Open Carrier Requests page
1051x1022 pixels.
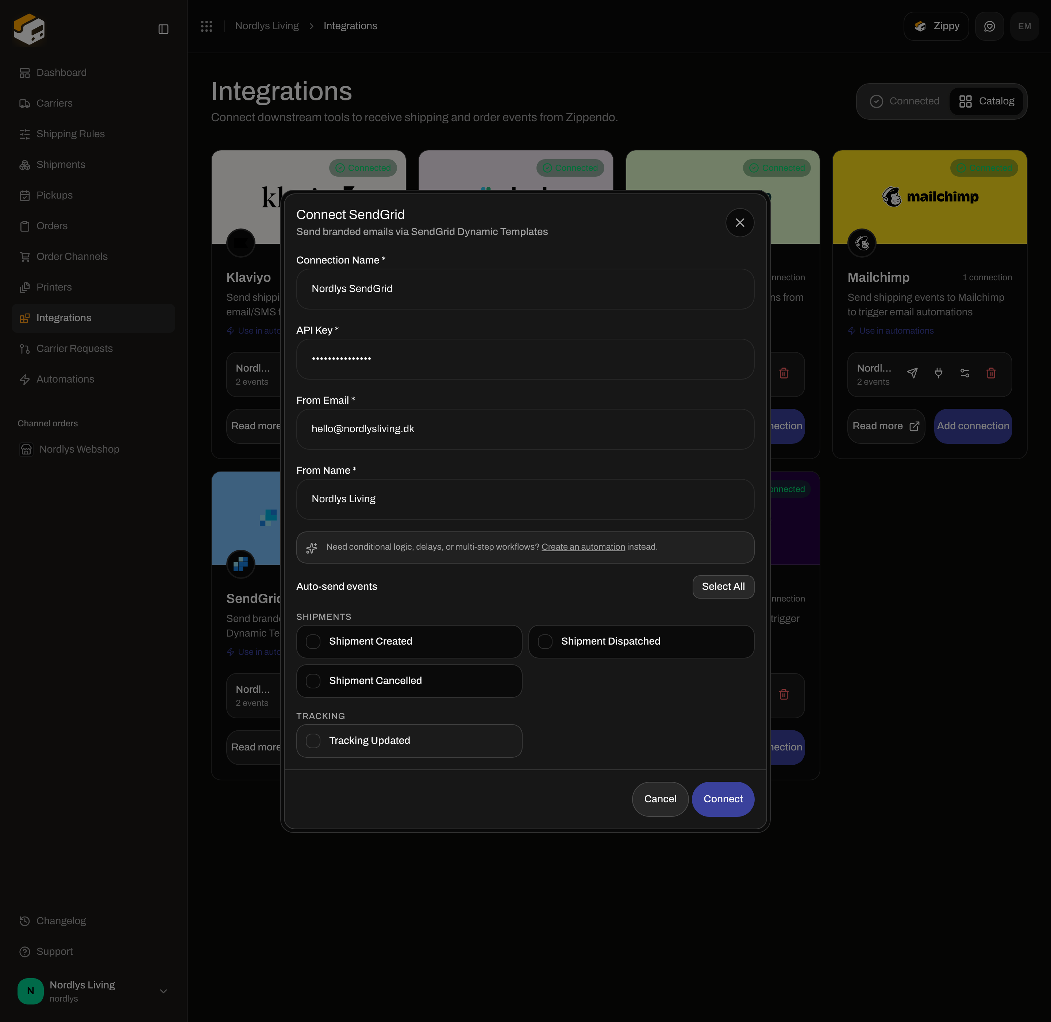tap(93, 349)
